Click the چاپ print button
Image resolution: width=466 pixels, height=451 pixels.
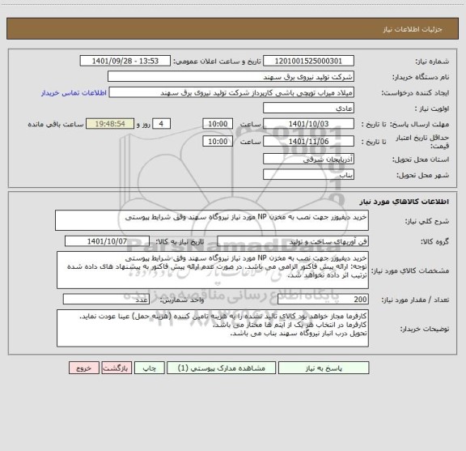click(149, 368)
